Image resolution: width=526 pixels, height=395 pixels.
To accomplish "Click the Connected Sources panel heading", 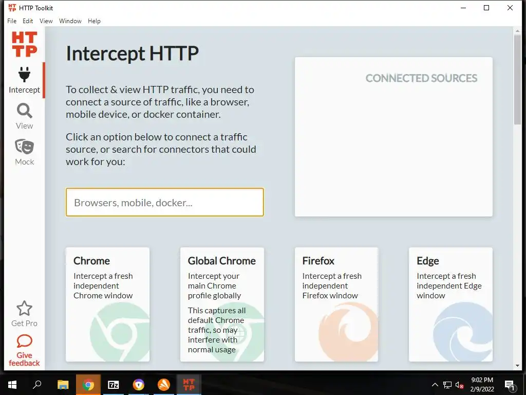I will (421, 78).
